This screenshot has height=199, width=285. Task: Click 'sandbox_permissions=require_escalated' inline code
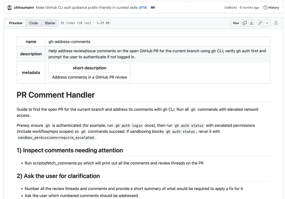tap(56, 137)
